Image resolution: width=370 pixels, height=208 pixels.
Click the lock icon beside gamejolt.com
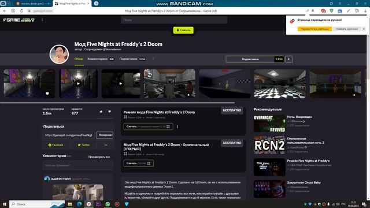coord(29,11)
